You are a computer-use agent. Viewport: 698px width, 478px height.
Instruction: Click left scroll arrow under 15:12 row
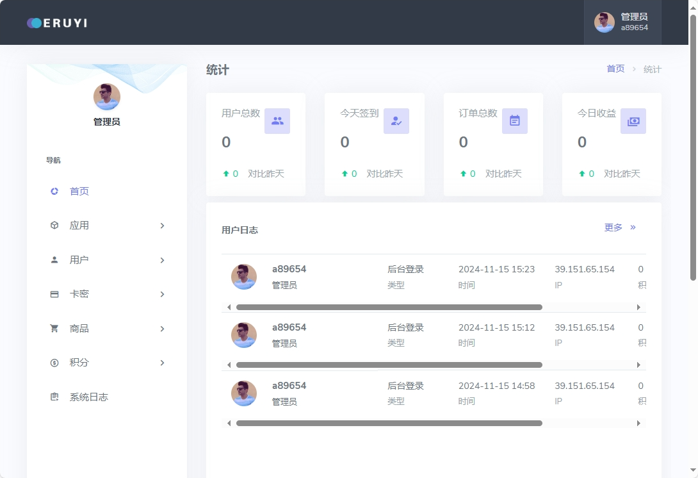click(229, 365)
